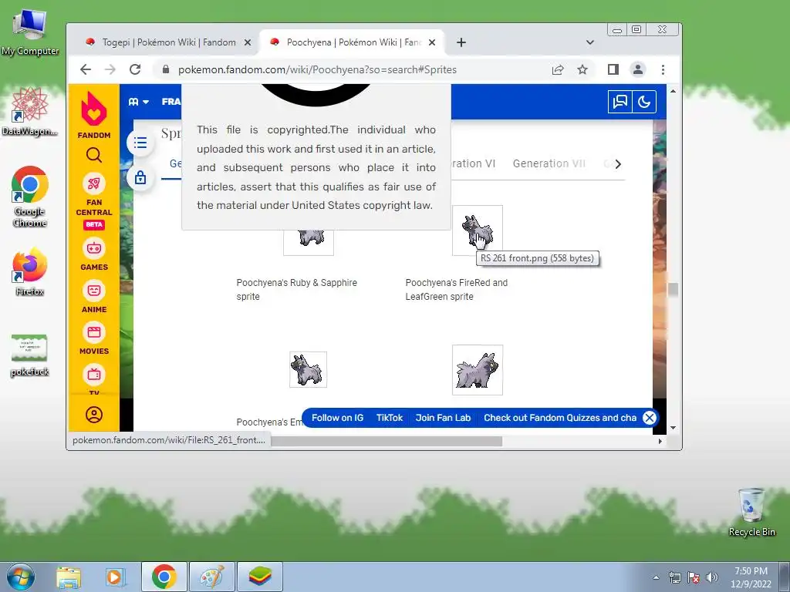Toggle dark theme moon icon
The image size is (790, 592).
644,102
